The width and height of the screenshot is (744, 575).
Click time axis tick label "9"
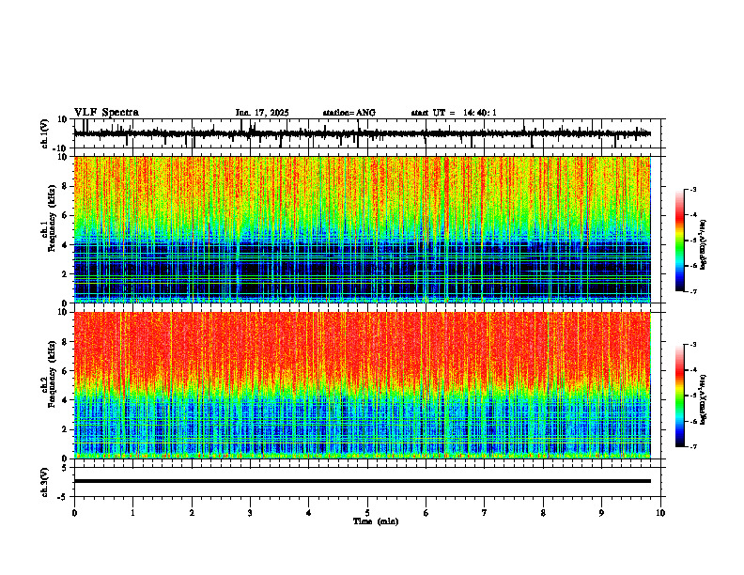pyautogui.click(x=601, y=513)
